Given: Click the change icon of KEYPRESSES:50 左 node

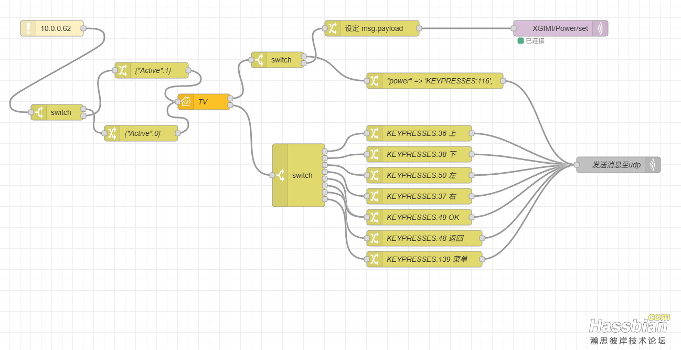Looking at the screenshot, I should tap(375, 175).
